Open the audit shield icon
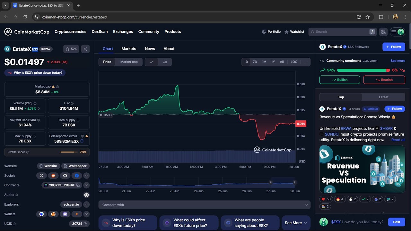The image size is (411, 231). tap(86, 195)
